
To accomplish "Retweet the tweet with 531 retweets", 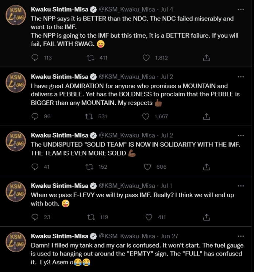I will pyautogui.click(x=89, y=116).
